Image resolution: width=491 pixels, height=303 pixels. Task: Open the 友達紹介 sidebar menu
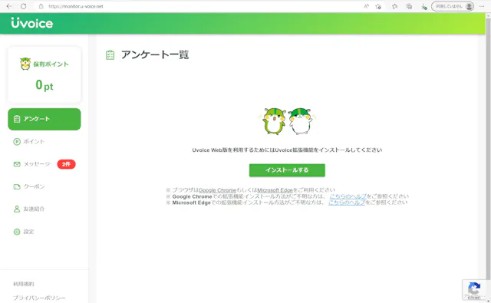(x=34, y=209)
